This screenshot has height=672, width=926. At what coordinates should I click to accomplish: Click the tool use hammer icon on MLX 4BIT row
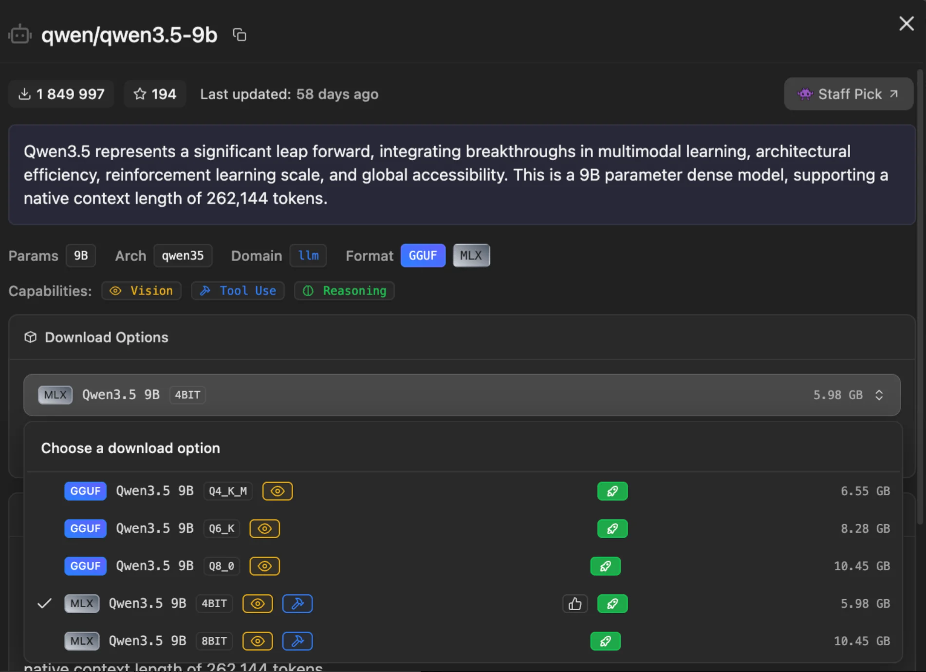click(x=297, y=604)
